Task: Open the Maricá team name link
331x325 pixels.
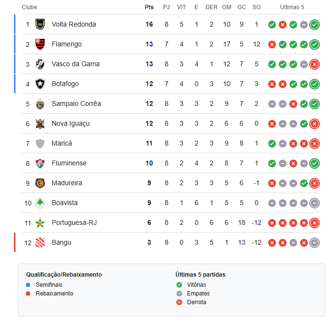Action: [x=62, y=143]
